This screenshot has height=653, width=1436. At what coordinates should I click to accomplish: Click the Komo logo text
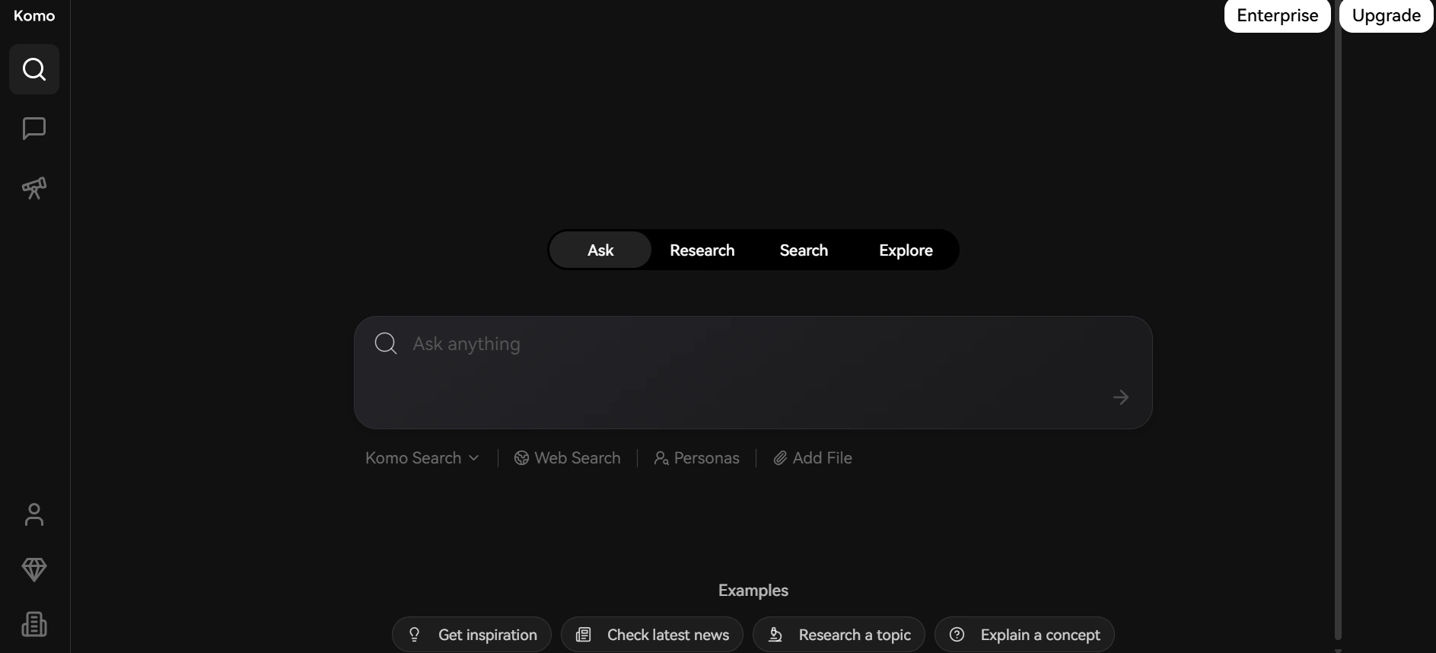coord(34,16)
